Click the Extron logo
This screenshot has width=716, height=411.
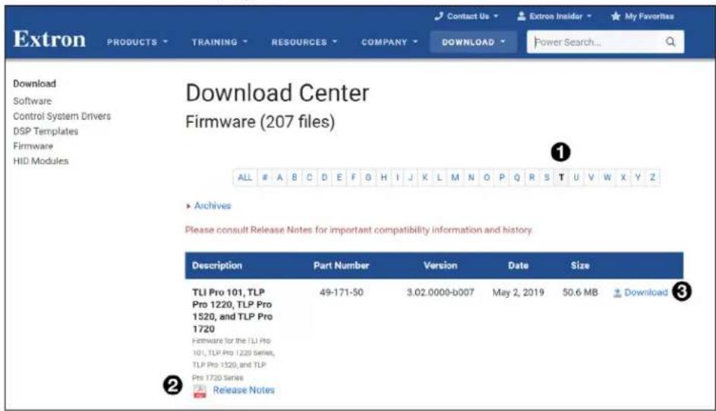(x=49, y=39)
